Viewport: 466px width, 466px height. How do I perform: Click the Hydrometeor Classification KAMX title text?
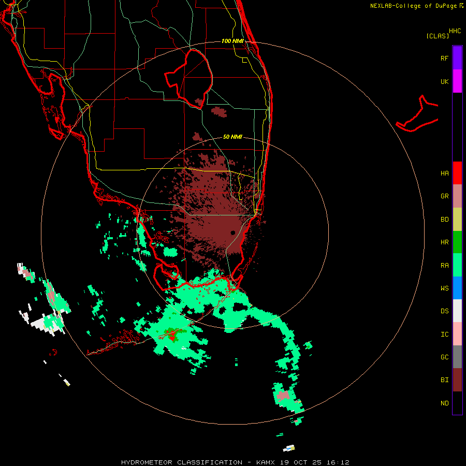pos(235,462)
